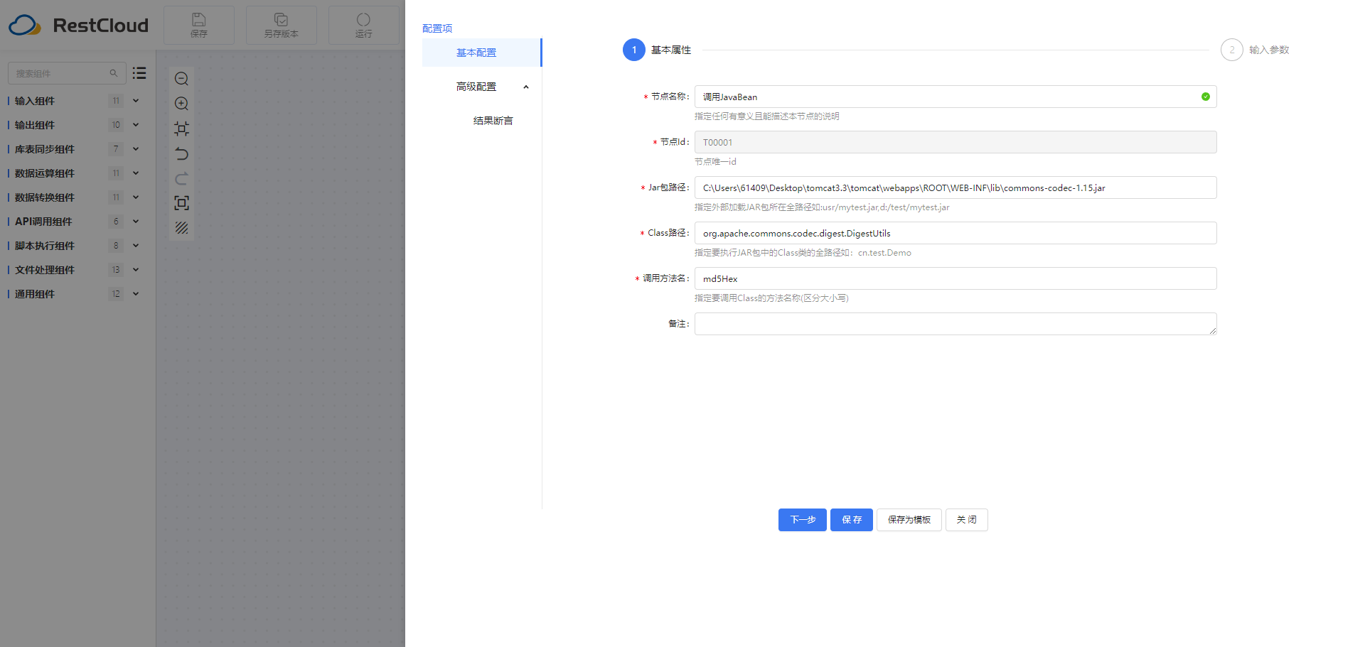Click the search magnifier in component search
This screenshot has width=1365, height=647.
[x=114, y=73]
